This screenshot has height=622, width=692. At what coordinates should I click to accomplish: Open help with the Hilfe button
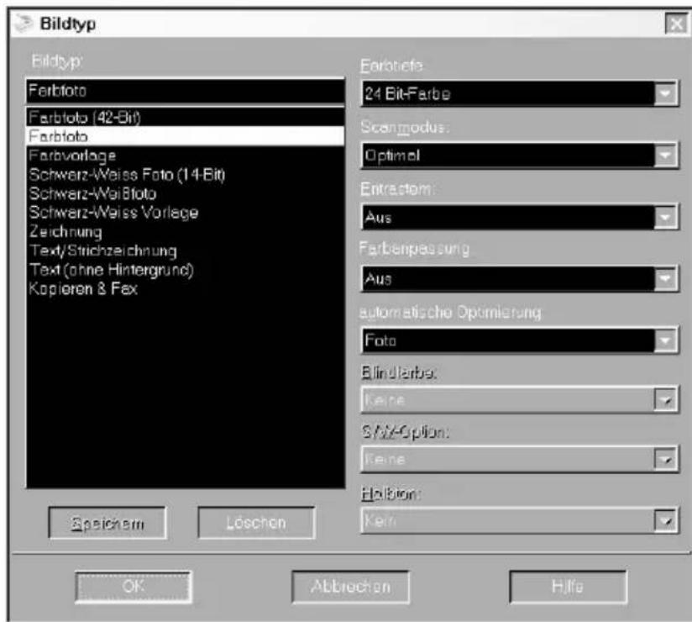[x=568, y=587]
